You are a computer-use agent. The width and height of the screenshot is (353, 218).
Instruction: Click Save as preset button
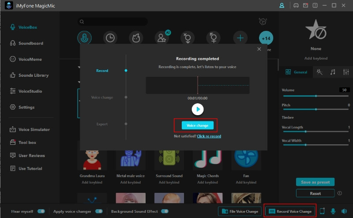315,182
